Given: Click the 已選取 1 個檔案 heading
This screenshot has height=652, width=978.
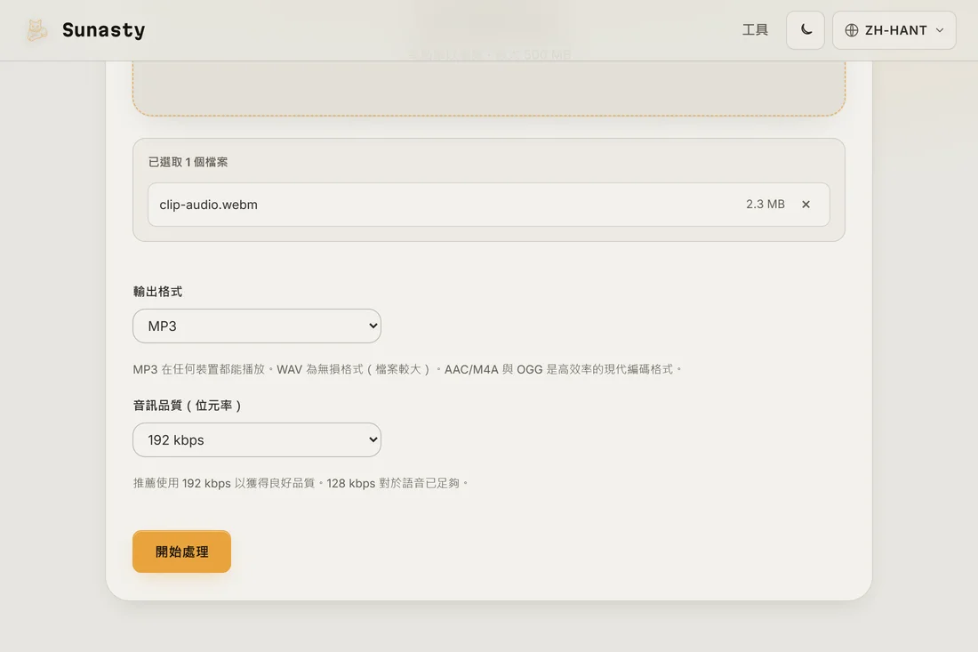Looking at the screenshot, I should point(188,162).
